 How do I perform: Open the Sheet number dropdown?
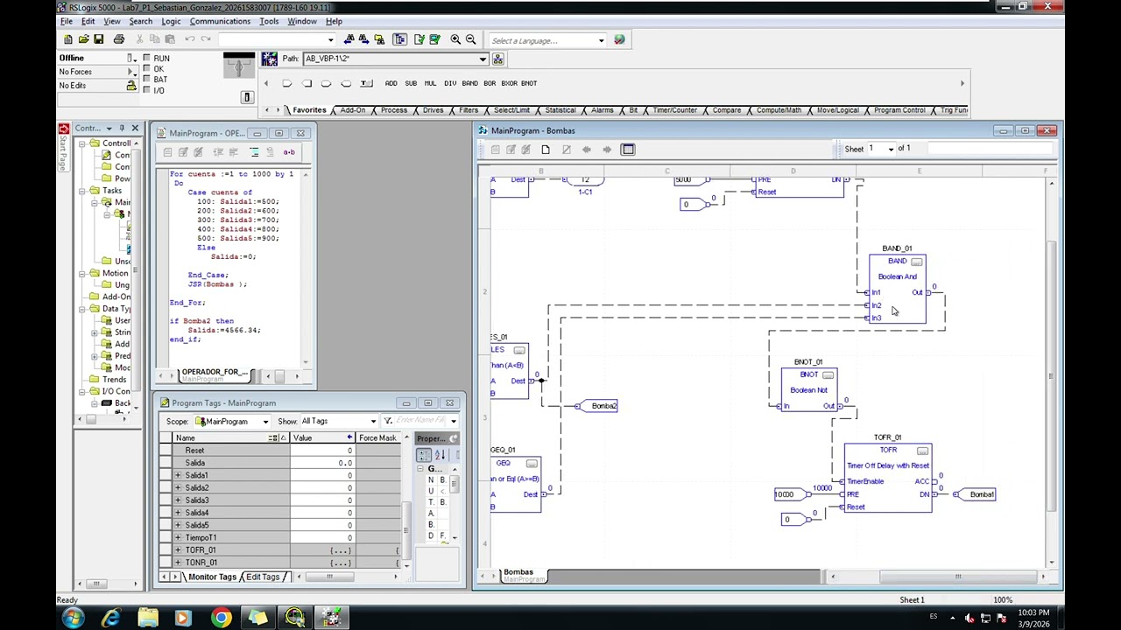click(x=891, y=149)
